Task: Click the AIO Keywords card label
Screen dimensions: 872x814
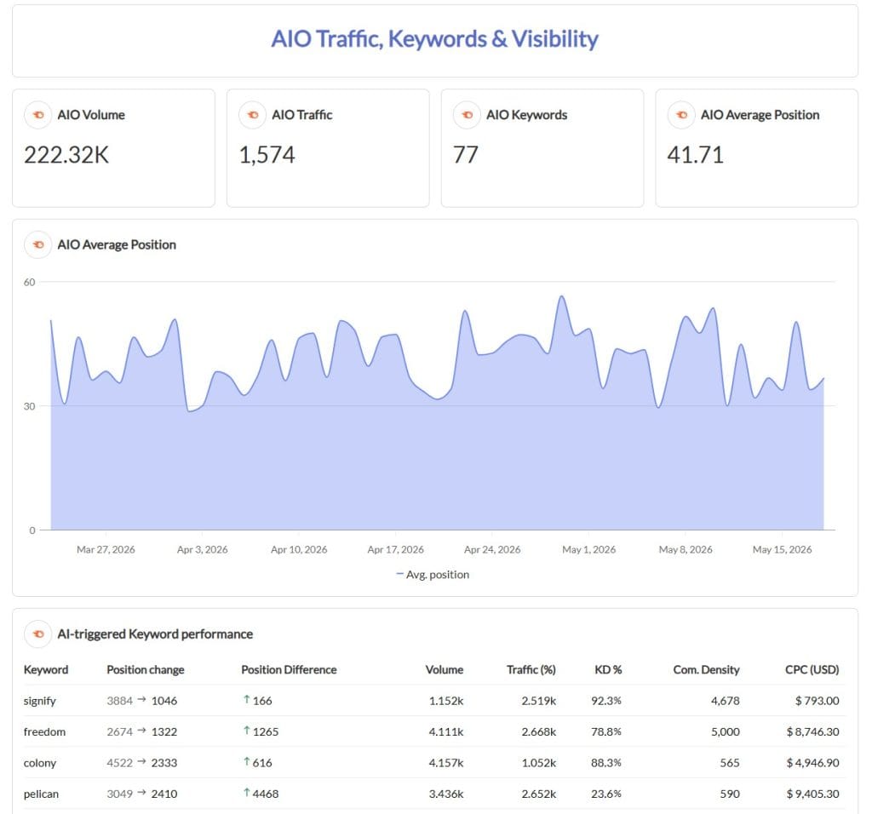Action: 526,115
